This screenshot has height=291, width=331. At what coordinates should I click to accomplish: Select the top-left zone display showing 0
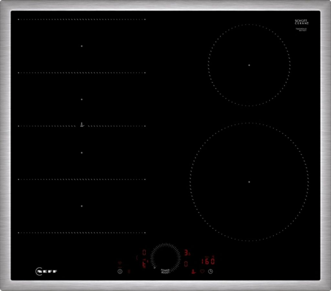click(x=144, y=253)
